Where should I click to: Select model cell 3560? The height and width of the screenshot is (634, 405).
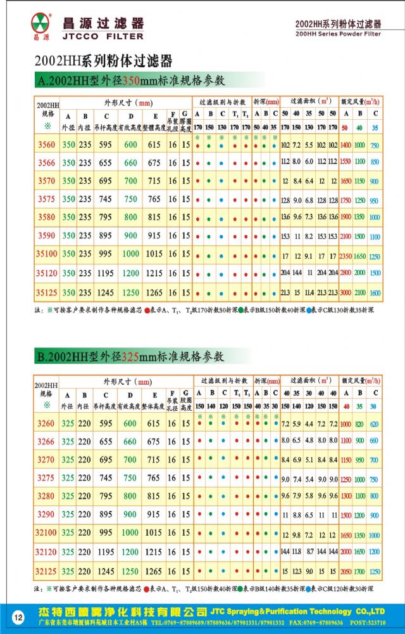[47, 145]
